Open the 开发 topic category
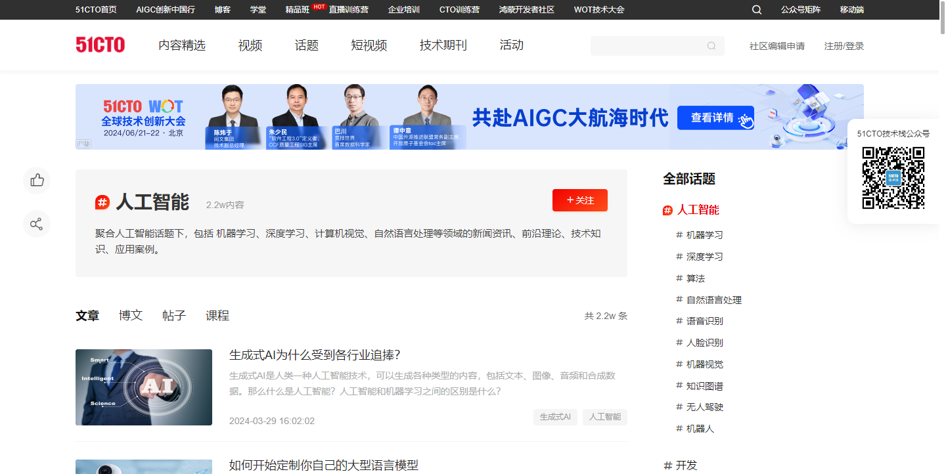The width and height of the screenshot is (946, 474). tap(686, 465)
